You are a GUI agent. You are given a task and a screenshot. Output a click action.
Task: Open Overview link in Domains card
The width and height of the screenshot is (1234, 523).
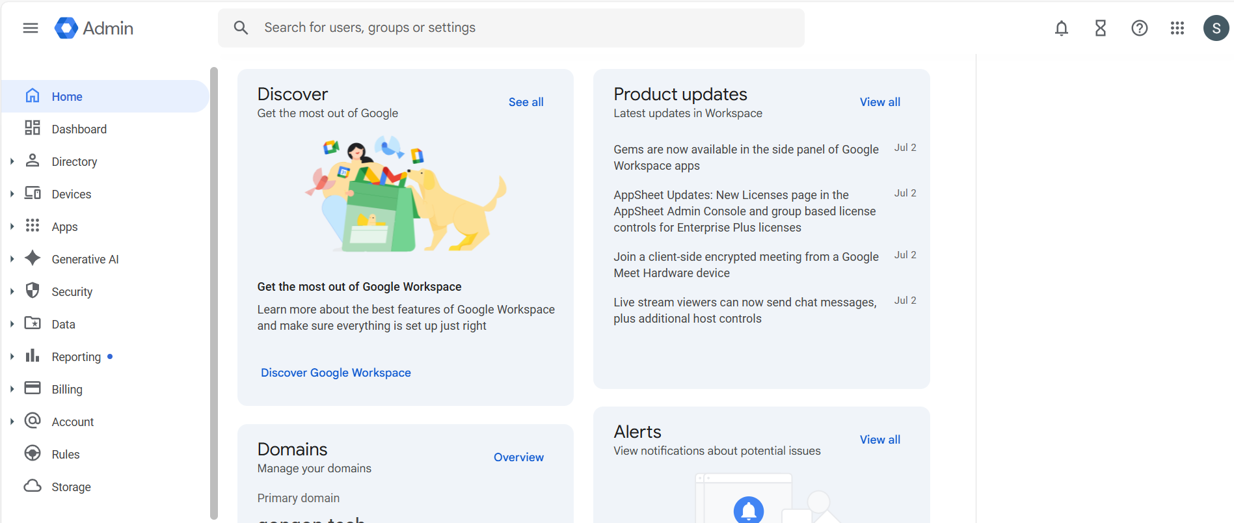518,457
